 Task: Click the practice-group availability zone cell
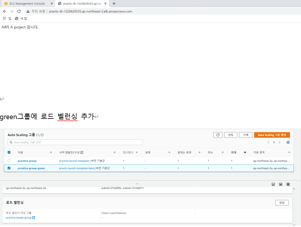pos(271,161)
